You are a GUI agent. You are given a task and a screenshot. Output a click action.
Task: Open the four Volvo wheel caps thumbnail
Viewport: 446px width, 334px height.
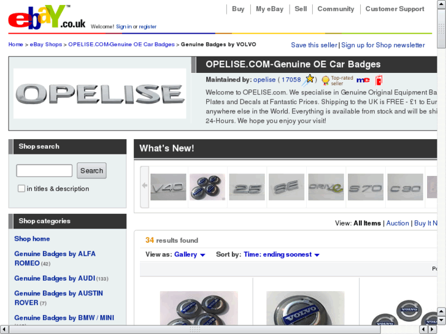click(x=207, y=187)
